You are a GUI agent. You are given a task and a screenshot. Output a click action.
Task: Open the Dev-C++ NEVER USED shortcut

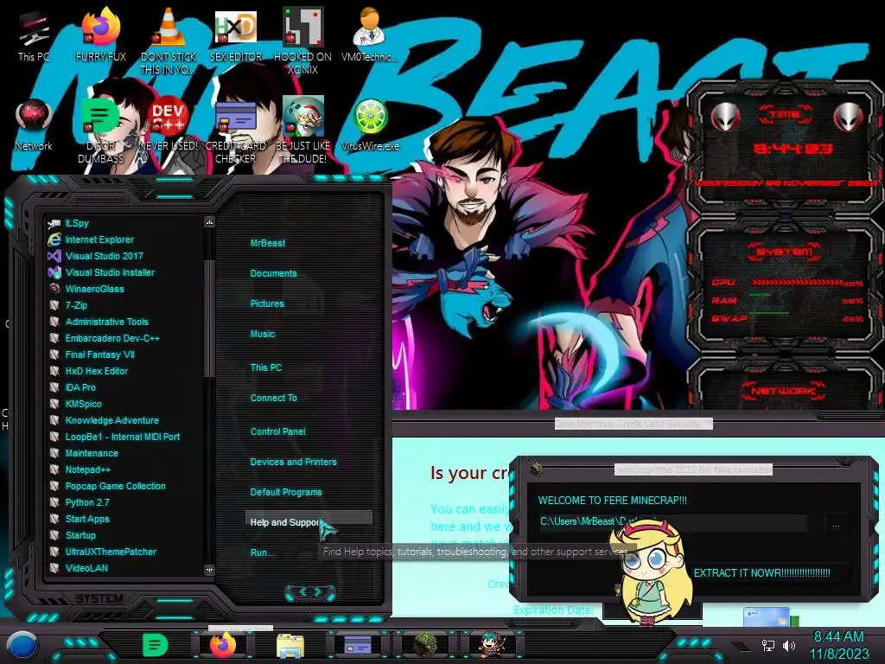tap(169, 125)
